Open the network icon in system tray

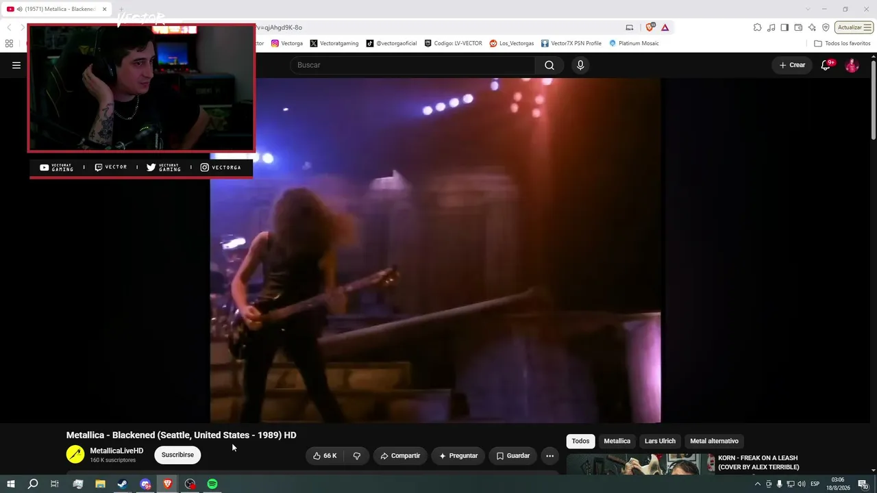(x=790, y=484)
